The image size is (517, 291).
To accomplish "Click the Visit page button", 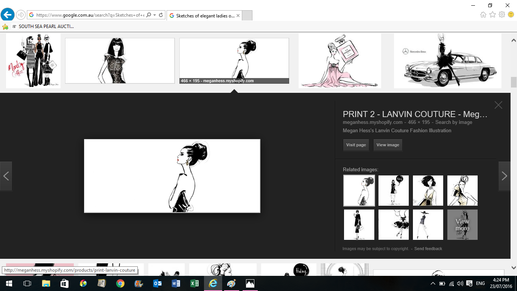I will [x=356, y=145].
